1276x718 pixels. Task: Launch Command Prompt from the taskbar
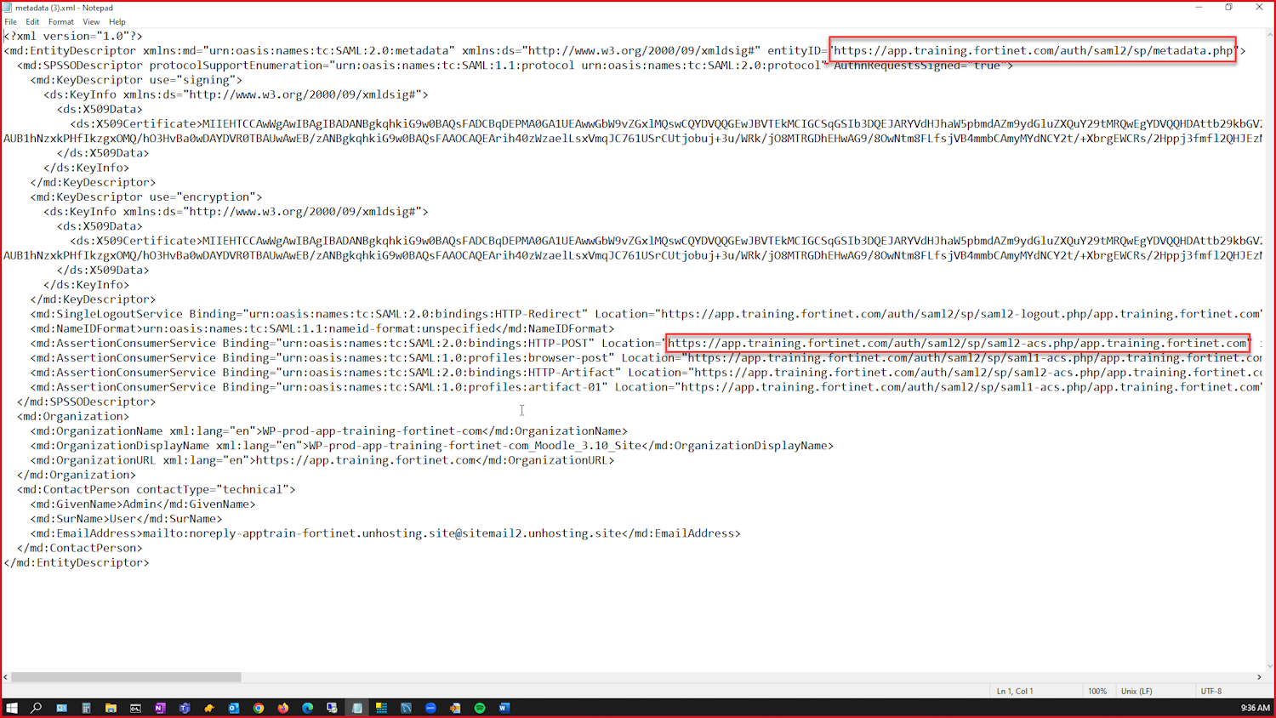point(134,707)
